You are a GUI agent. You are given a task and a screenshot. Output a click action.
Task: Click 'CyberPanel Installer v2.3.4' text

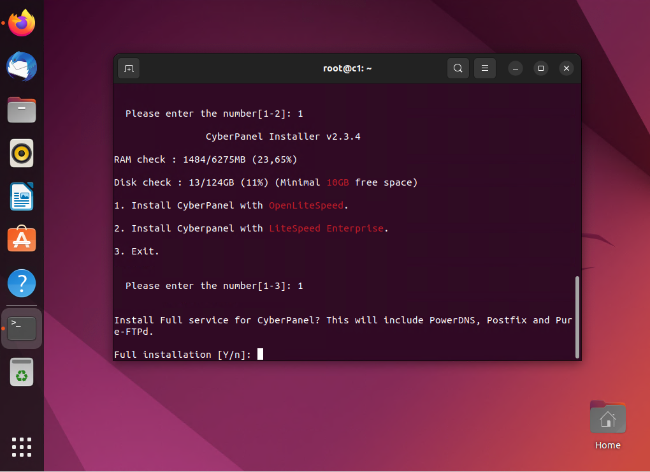click(x=283, y=136)
